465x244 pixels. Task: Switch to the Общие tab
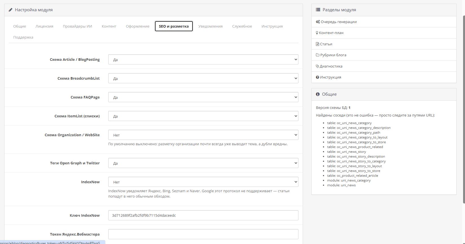click(20, 26)
